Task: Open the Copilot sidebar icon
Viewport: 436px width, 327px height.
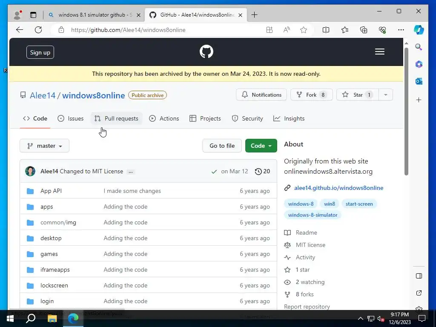Action: pyautogui.click(x=419, y=30)
